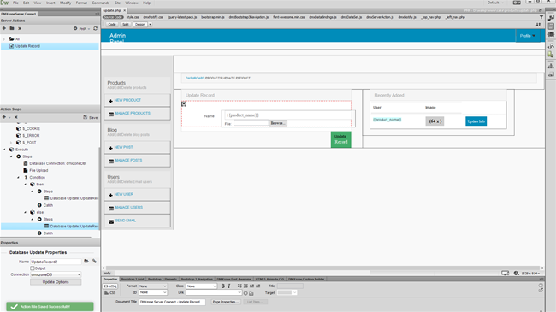Click the SEND EMAIL link
This screenshot has width=556, height=312.
coord(125,221)
